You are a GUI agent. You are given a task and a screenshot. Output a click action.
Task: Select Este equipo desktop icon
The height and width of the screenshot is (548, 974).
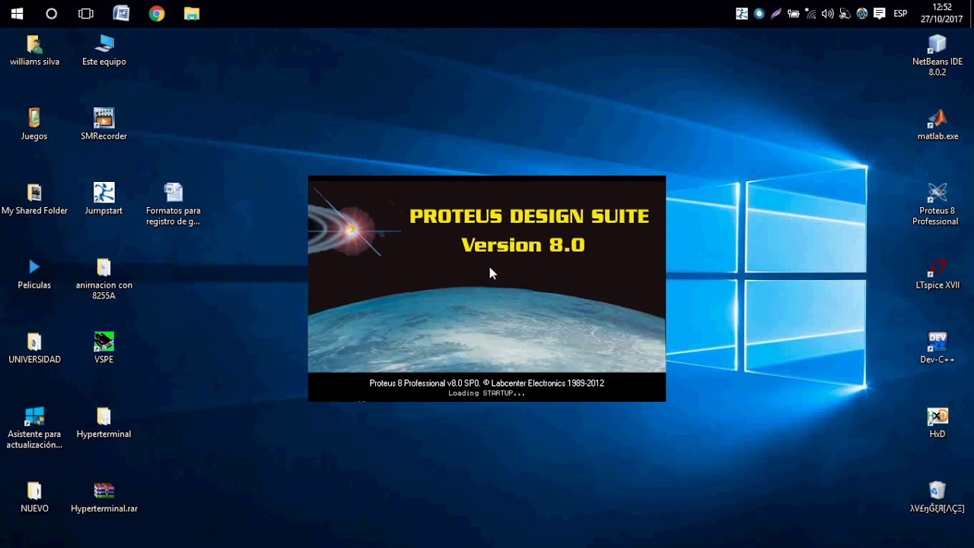coord(104,50)
